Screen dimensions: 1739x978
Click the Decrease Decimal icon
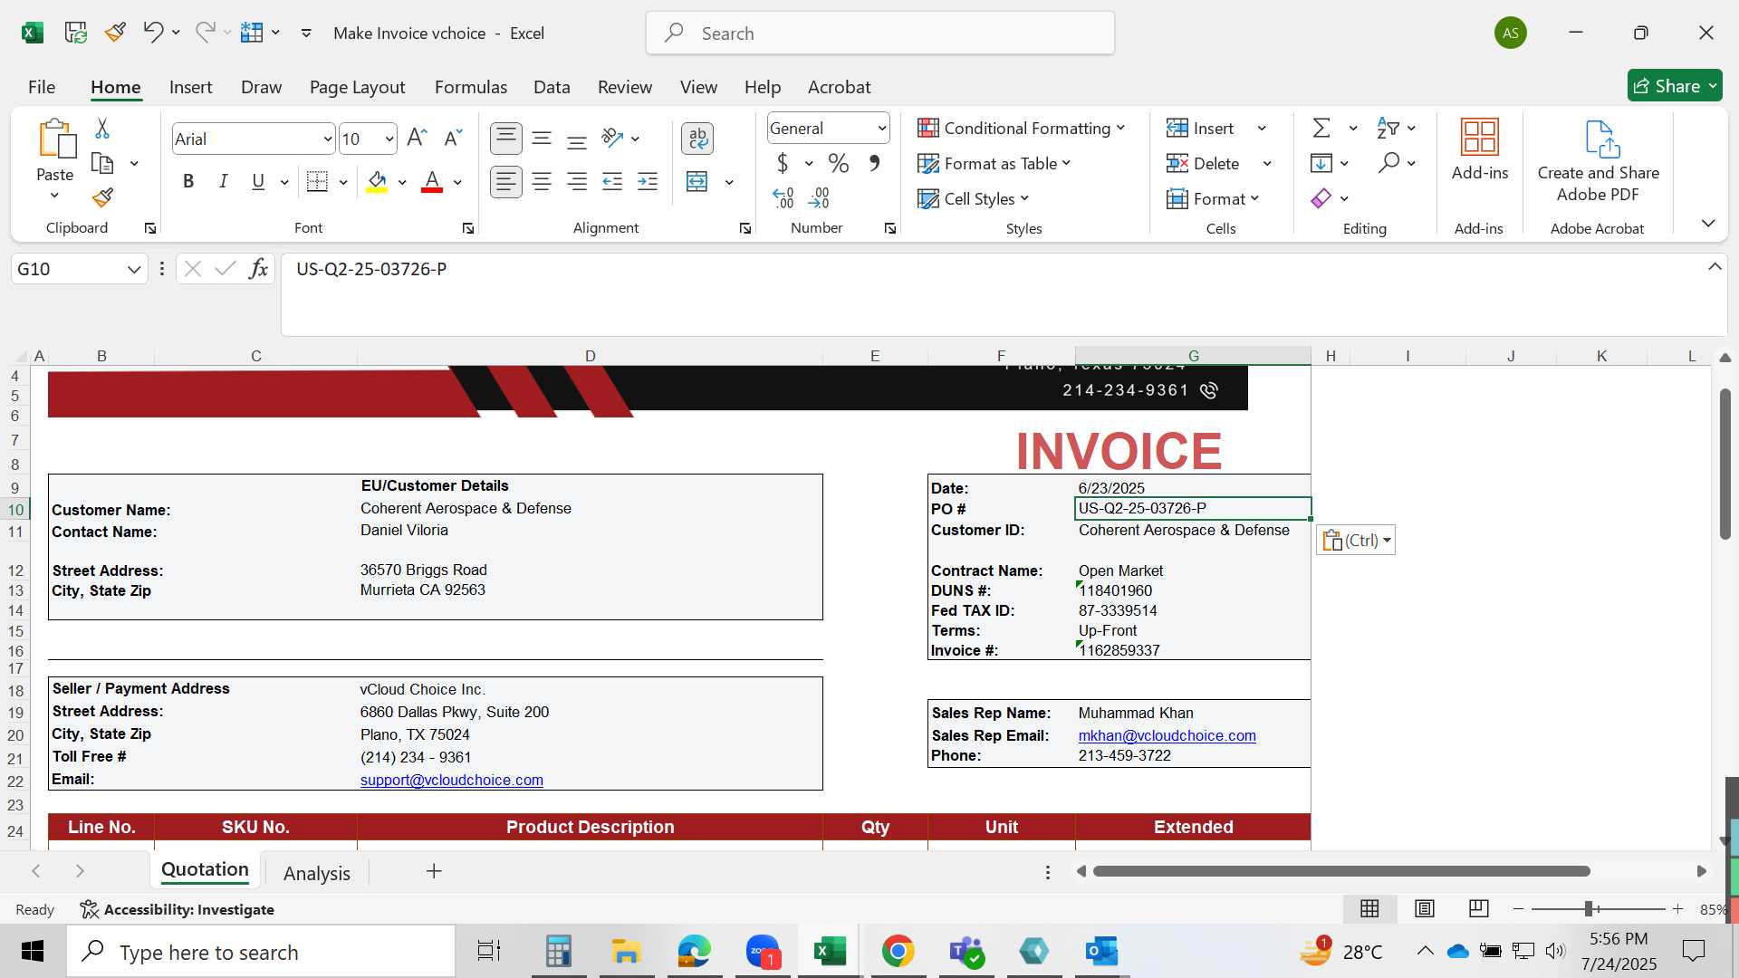point(819,197)
